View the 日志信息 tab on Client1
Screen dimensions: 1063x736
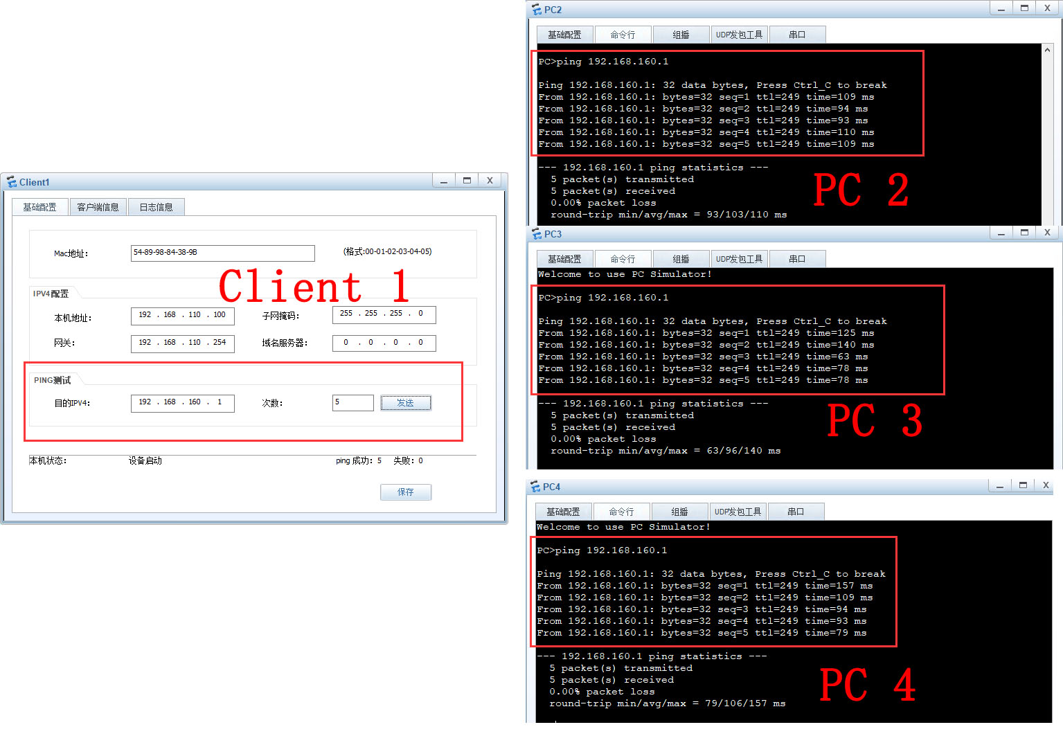156,206
